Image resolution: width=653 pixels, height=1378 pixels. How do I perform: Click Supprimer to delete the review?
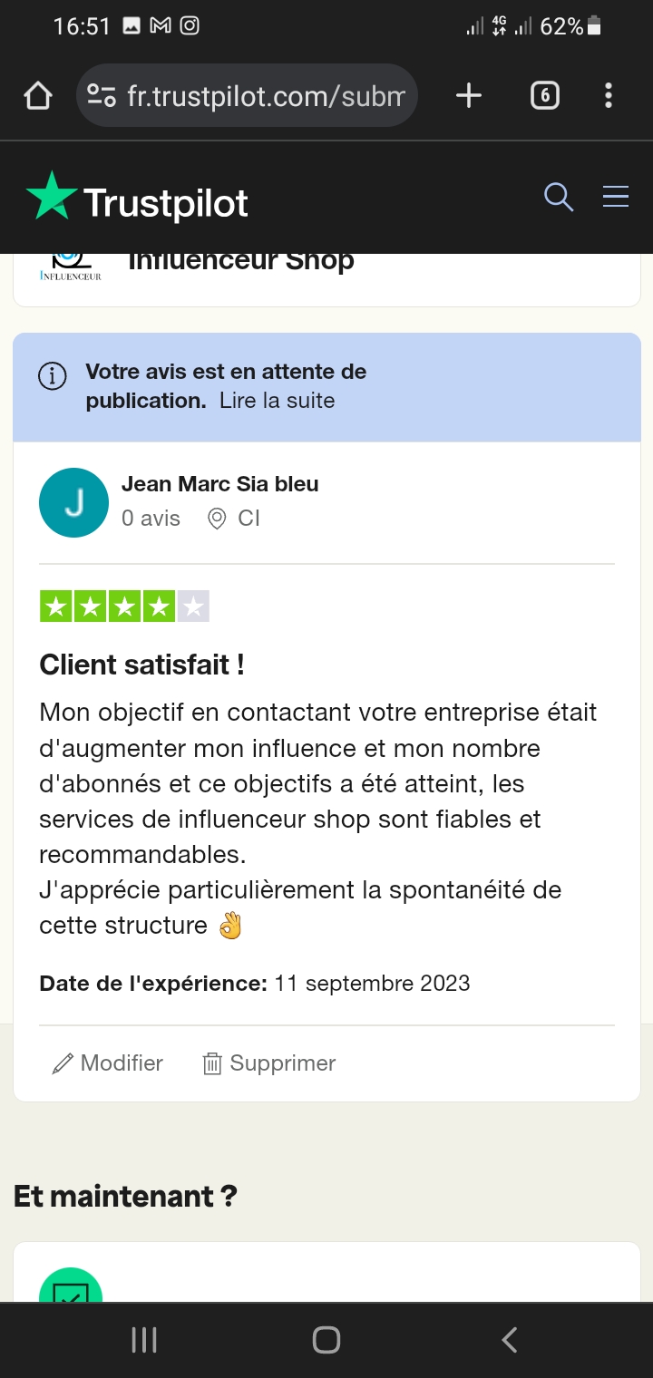tap(269, 1063)
